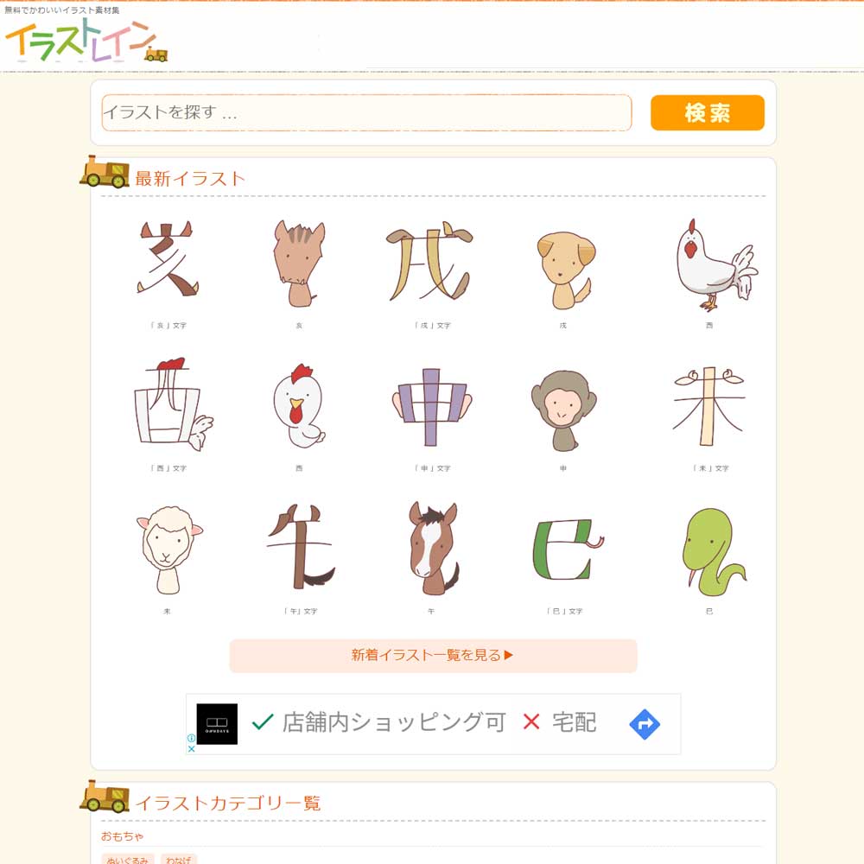Image resolution: width=864 pixels, height=864 pixels.
Task: Close the ad with the X icon
Action: coord(191,748)
